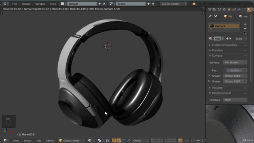Add a new scene with plus button
Image resolution: width=254 pixels, height=143 pixels.
click(x=148, y=4)
